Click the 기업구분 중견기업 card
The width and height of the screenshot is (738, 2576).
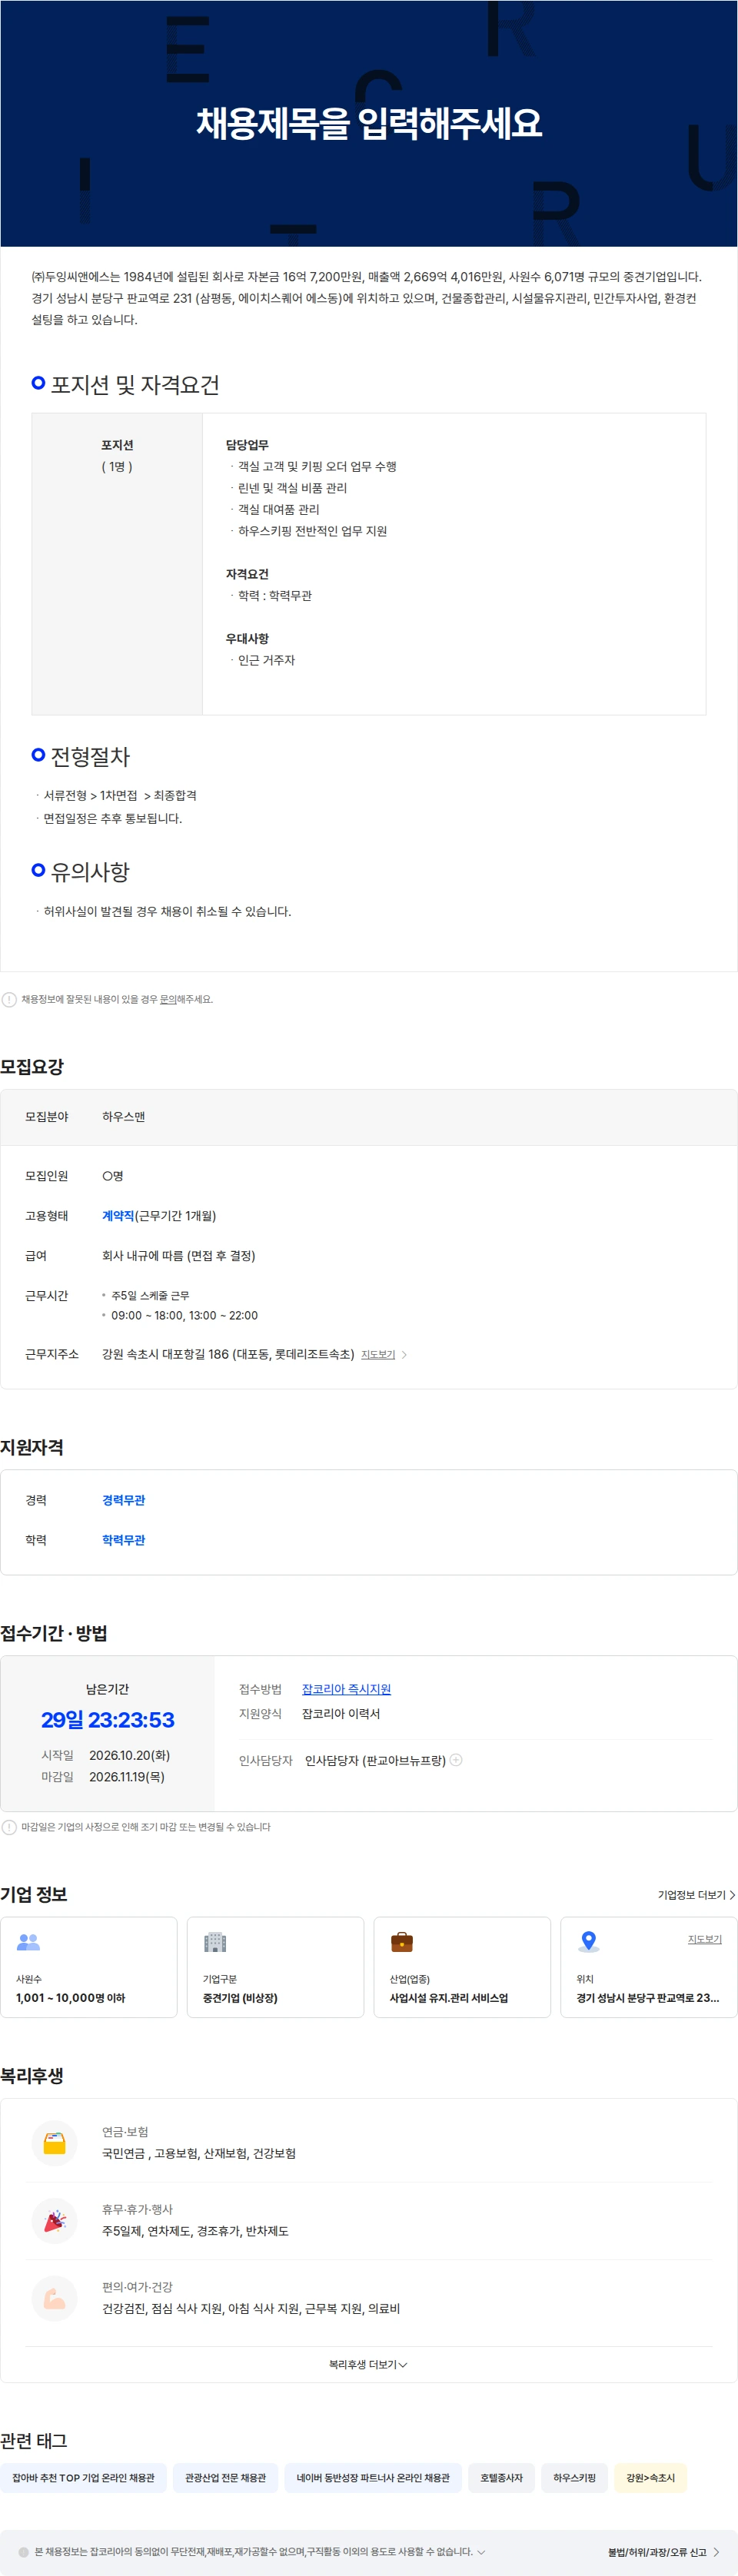coord(275,1967)
